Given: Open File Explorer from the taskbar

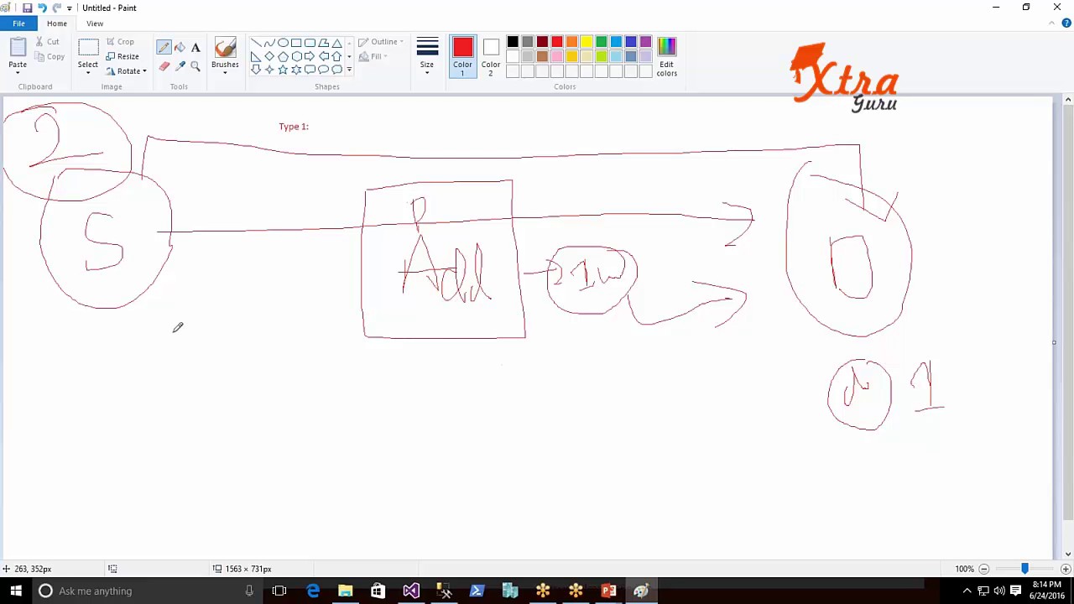Looking at the screenshot, I should 345,591.
